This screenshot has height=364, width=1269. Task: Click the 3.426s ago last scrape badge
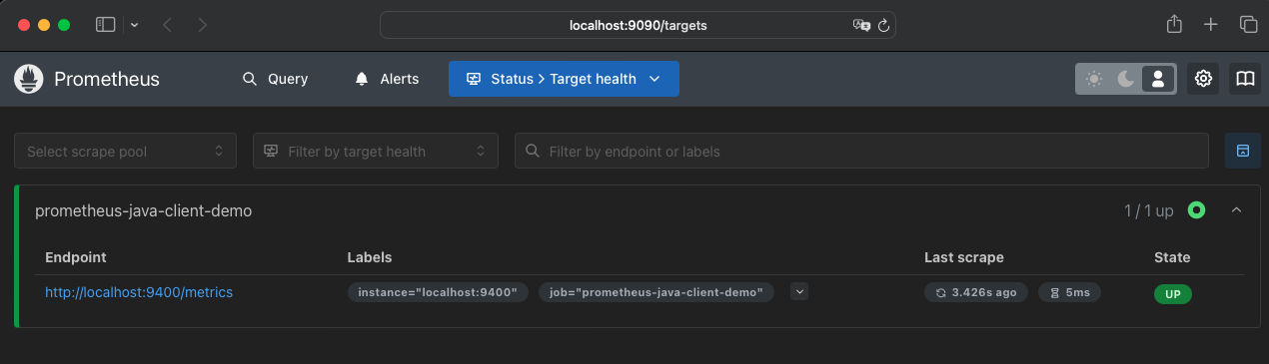point(976,292)
